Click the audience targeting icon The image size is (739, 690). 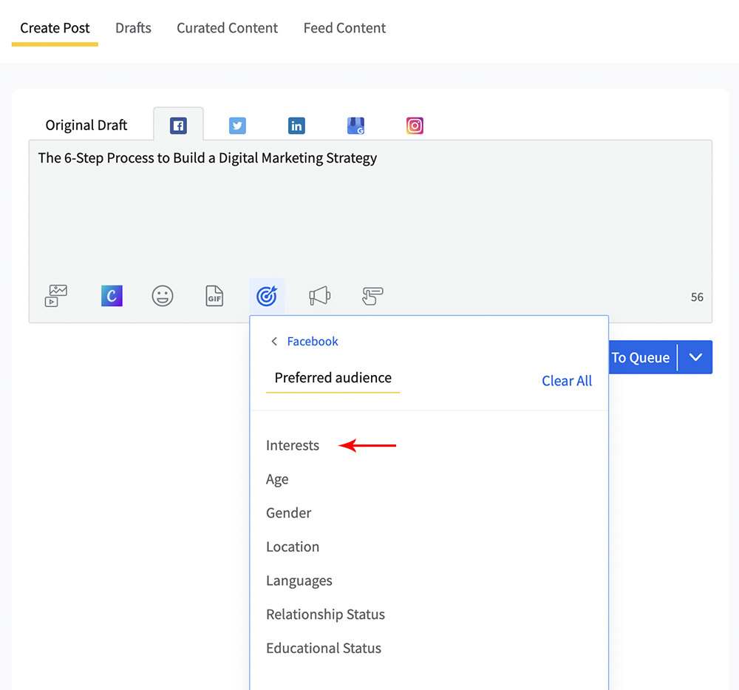(x=267, y=296)
